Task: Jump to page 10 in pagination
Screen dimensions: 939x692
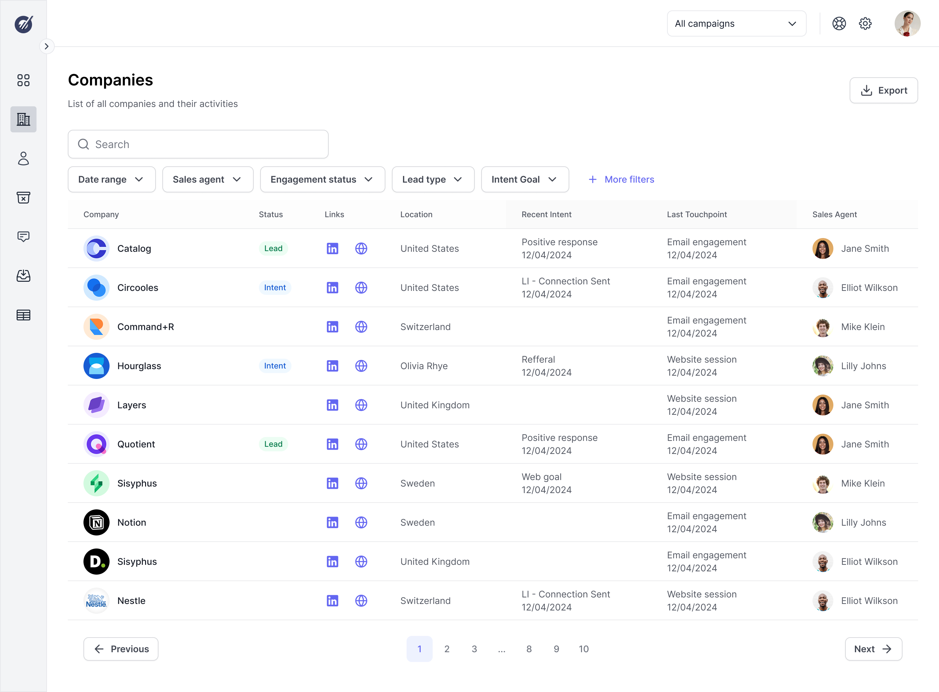Action: click(583, 649)
